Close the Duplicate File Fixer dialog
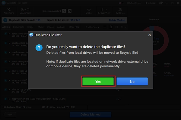Image resolution: width=181 pixels, height=120 pixels. (150, 35)
